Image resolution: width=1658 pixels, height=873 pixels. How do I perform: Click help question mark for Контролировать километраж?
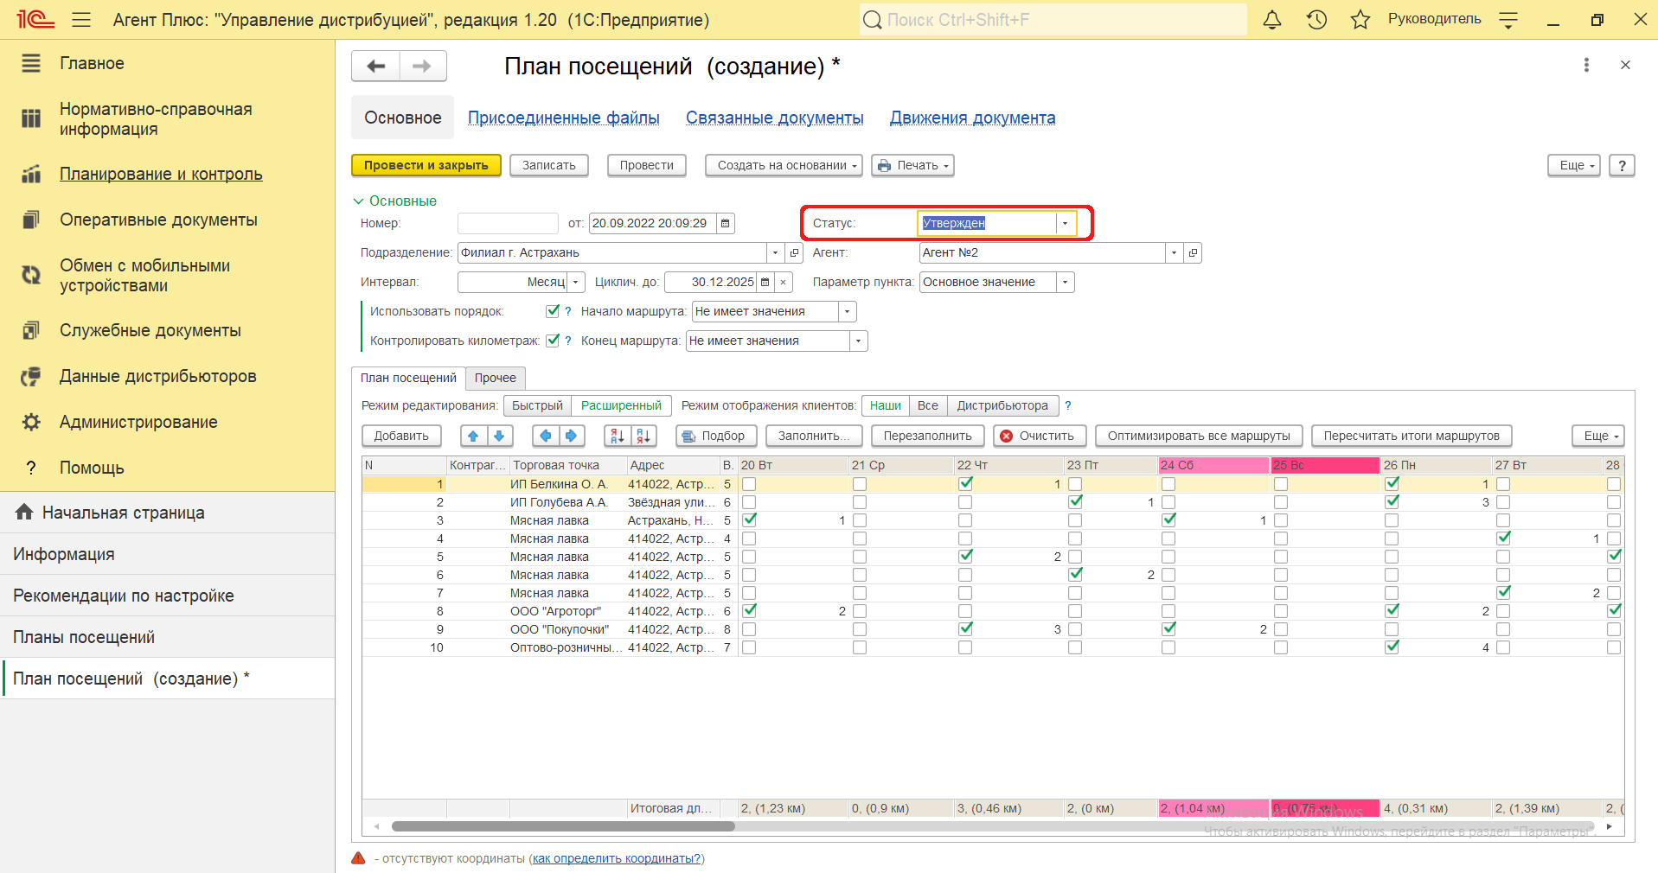568,341
